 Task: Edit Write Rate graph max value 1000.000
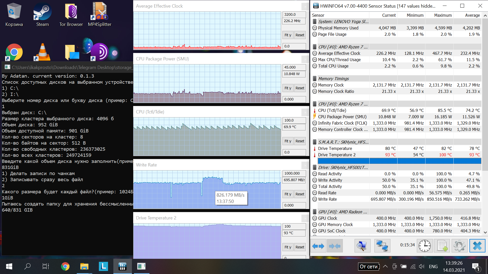294,173
